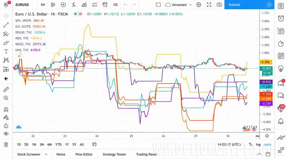The image size is (287, 159).
Task: Open the Stock Screener dropdown
Action: (32, 154)
